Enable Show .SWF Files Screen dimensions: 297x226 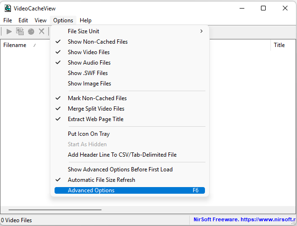[x=130, y=73]
